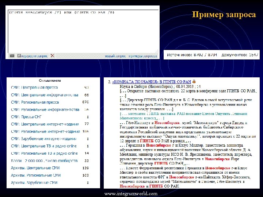The width and height of the screenshot is (263, 197).
Task: Select 'СМИ: Региональные ТВ и радио online'
Action: tap(44, 153)
